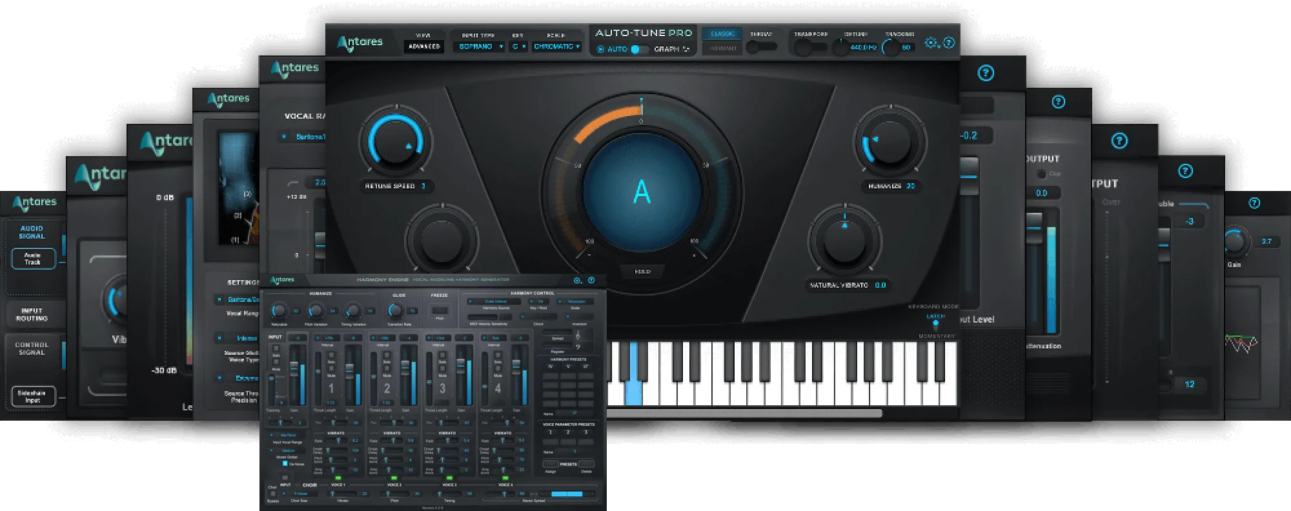Open Harmony Engine Mixolydian scale dropdown

[576, 301]
